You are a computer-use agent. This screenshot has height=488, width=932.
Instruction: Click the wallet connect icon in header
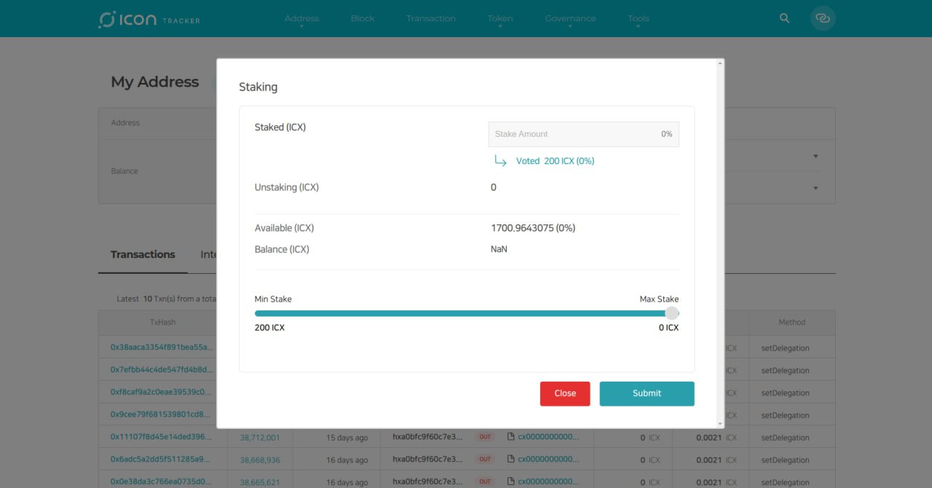click(823, 18)
